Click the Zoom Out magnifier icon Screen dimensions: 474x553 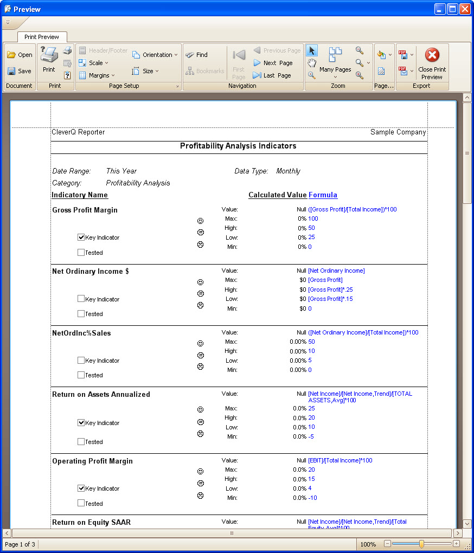(x=359, y=50)
